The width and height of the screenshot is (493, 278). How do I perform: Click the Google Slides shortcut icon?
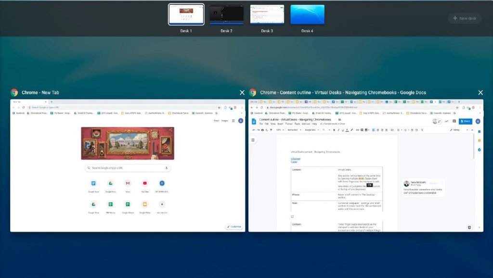point(144,204)
